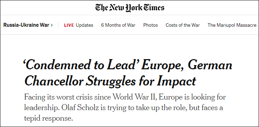Open the Photos nav item
Image resolution: width=259 pixels, height=127 pixels.
[150, 25]
